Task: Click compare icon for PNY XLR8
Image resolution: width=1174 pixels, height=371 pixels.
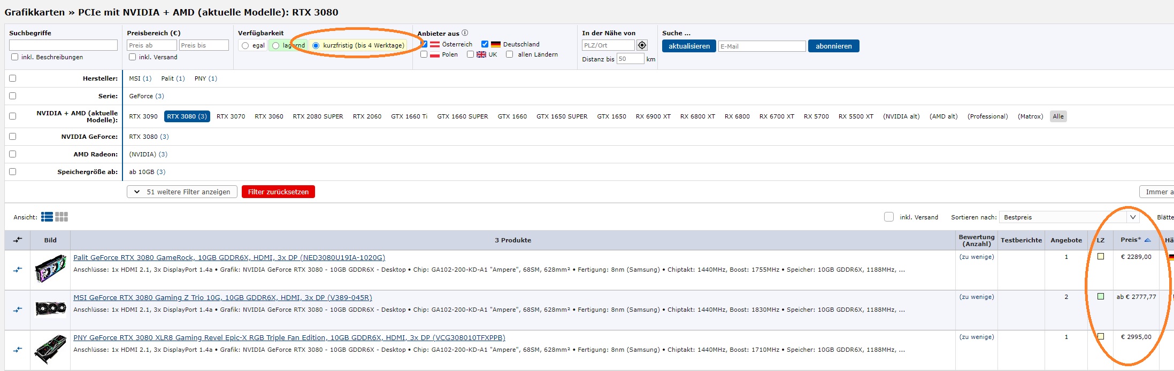Action: pyautogui.click(x=18, y=350)
